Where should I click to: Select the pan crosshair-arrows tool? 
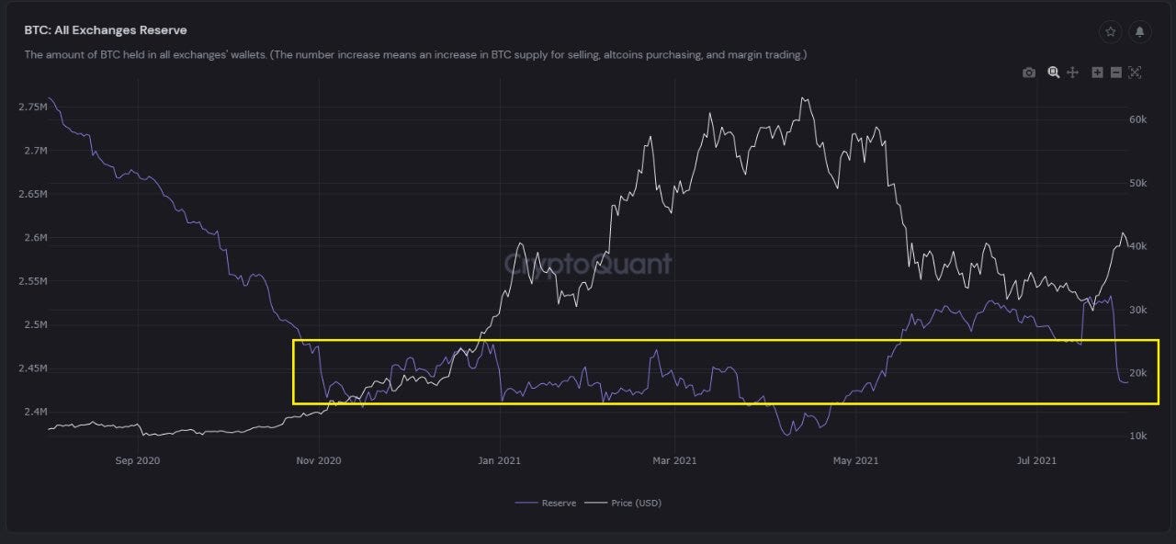coord(1071,73)
